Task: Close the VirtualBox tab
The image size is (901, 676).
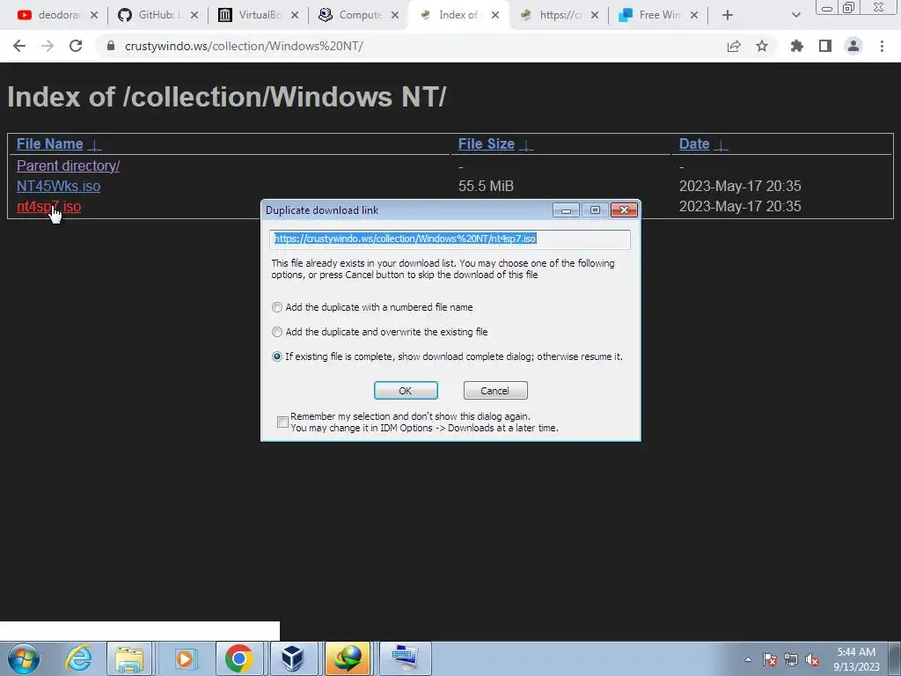Action: [295, 15]
